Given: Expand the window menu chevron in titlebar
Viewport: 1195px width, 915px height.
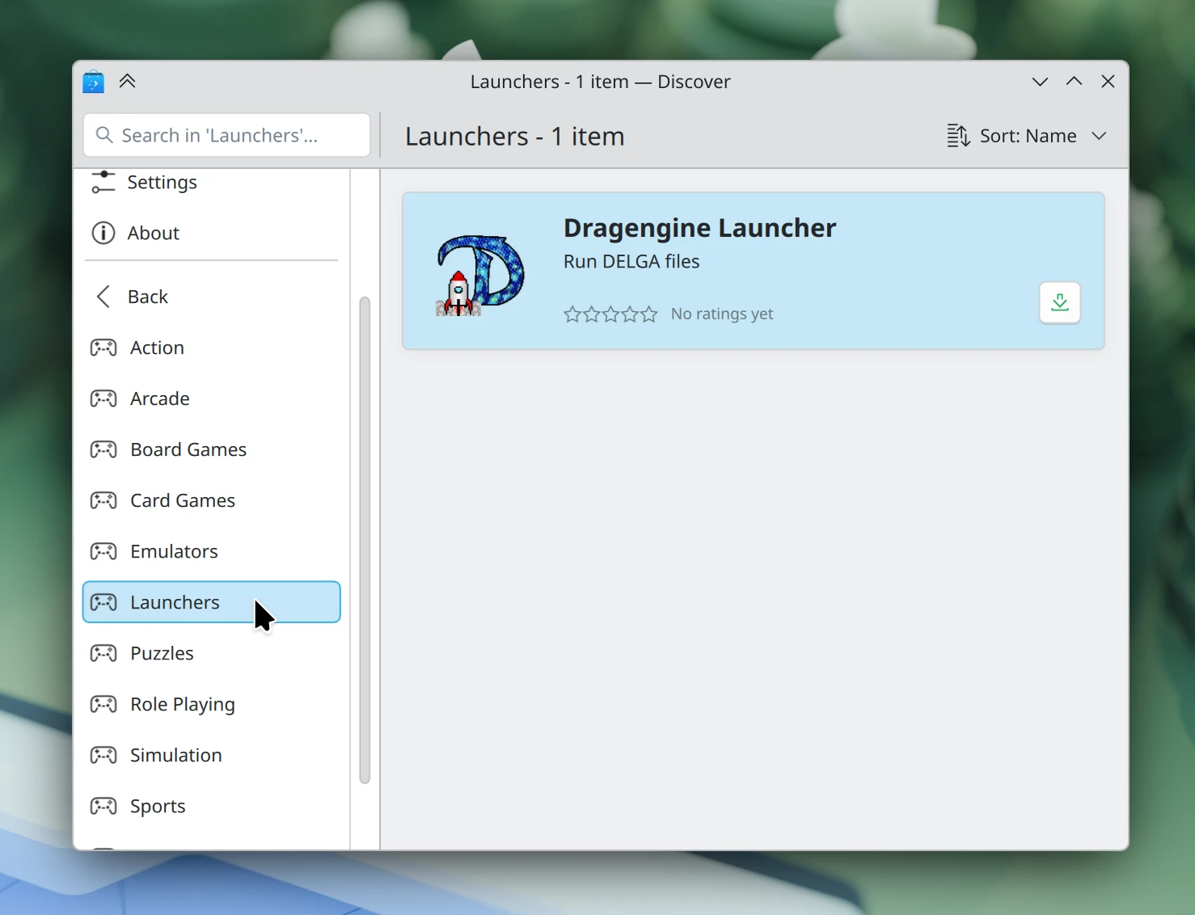Looking at the screenshot, I should tap(1038, 81).
